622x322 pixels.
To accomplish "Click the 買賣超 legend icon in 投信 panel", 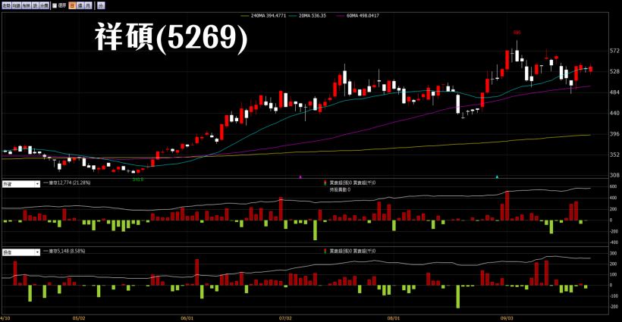I will [325, 251].
